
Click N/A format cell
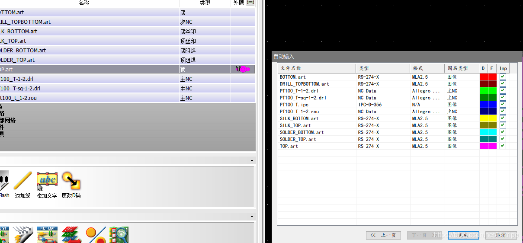pos(416,105)
